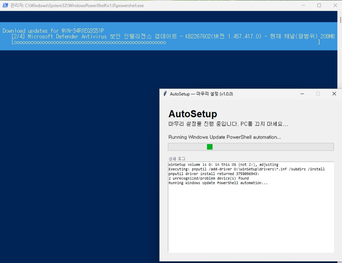Click the PowerShell icon in the title bar

pos(5,5)
